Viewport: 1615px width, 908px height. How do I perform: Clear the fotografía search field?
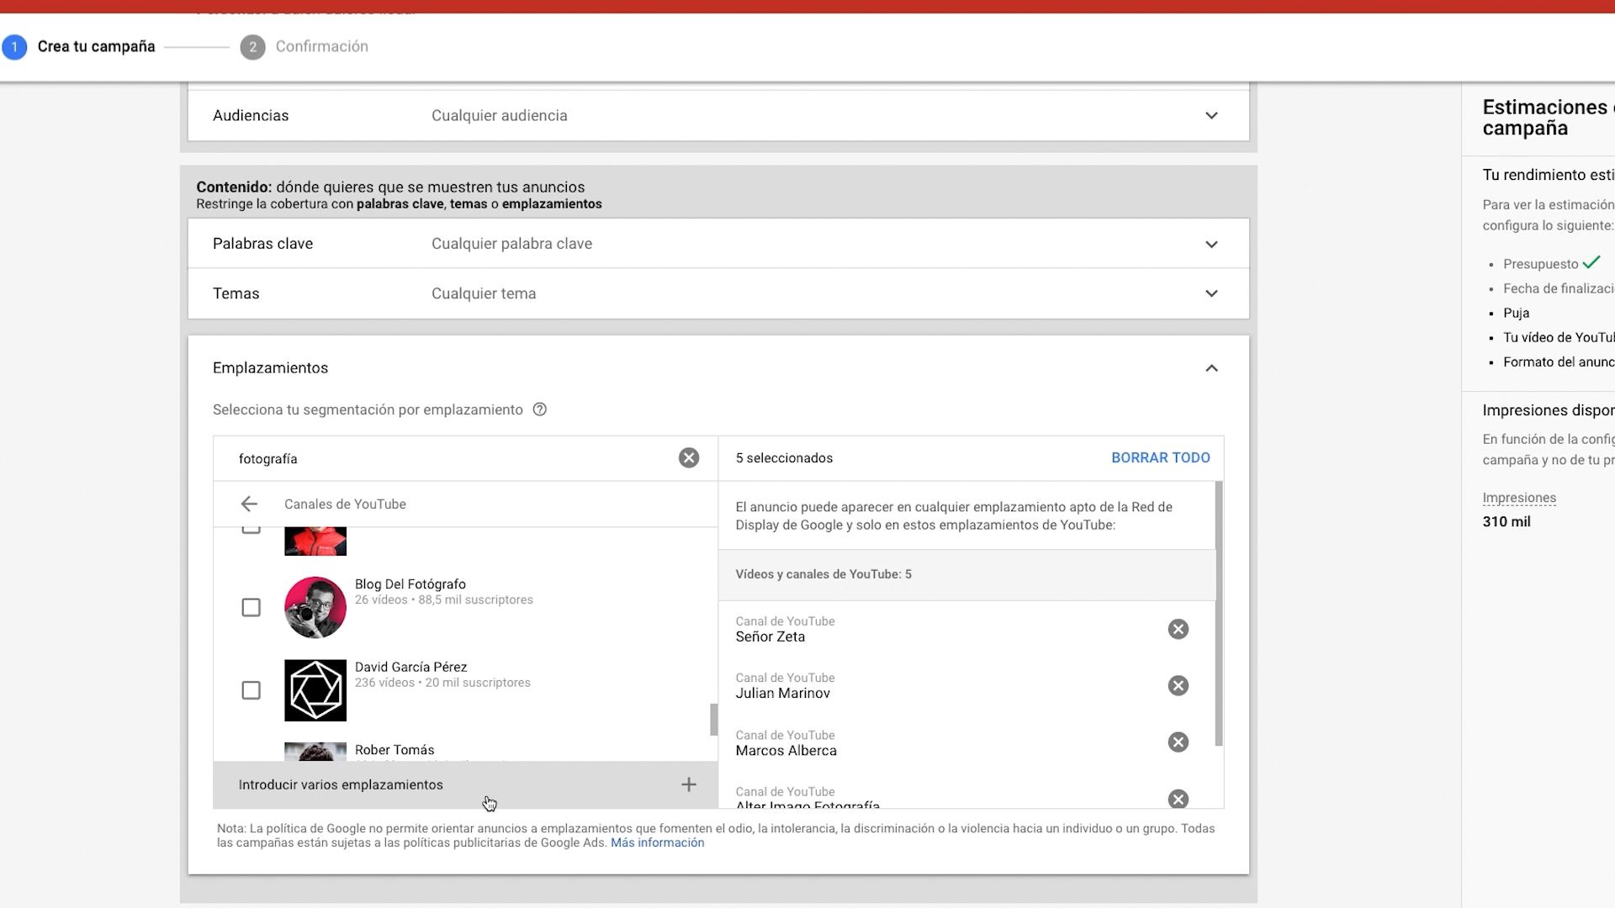tap(689, 458)
